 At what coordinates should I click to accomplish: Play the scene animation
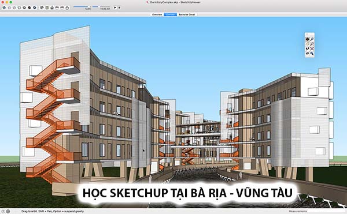tap(115, 7)
